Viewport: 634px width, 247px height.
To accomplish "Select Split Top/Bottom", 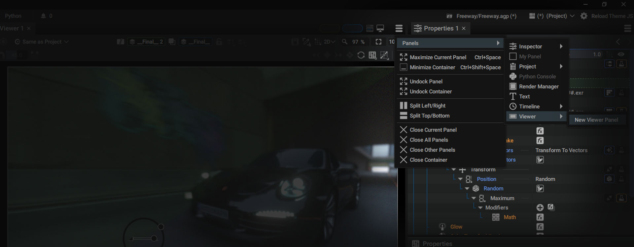I will (450, 116).
